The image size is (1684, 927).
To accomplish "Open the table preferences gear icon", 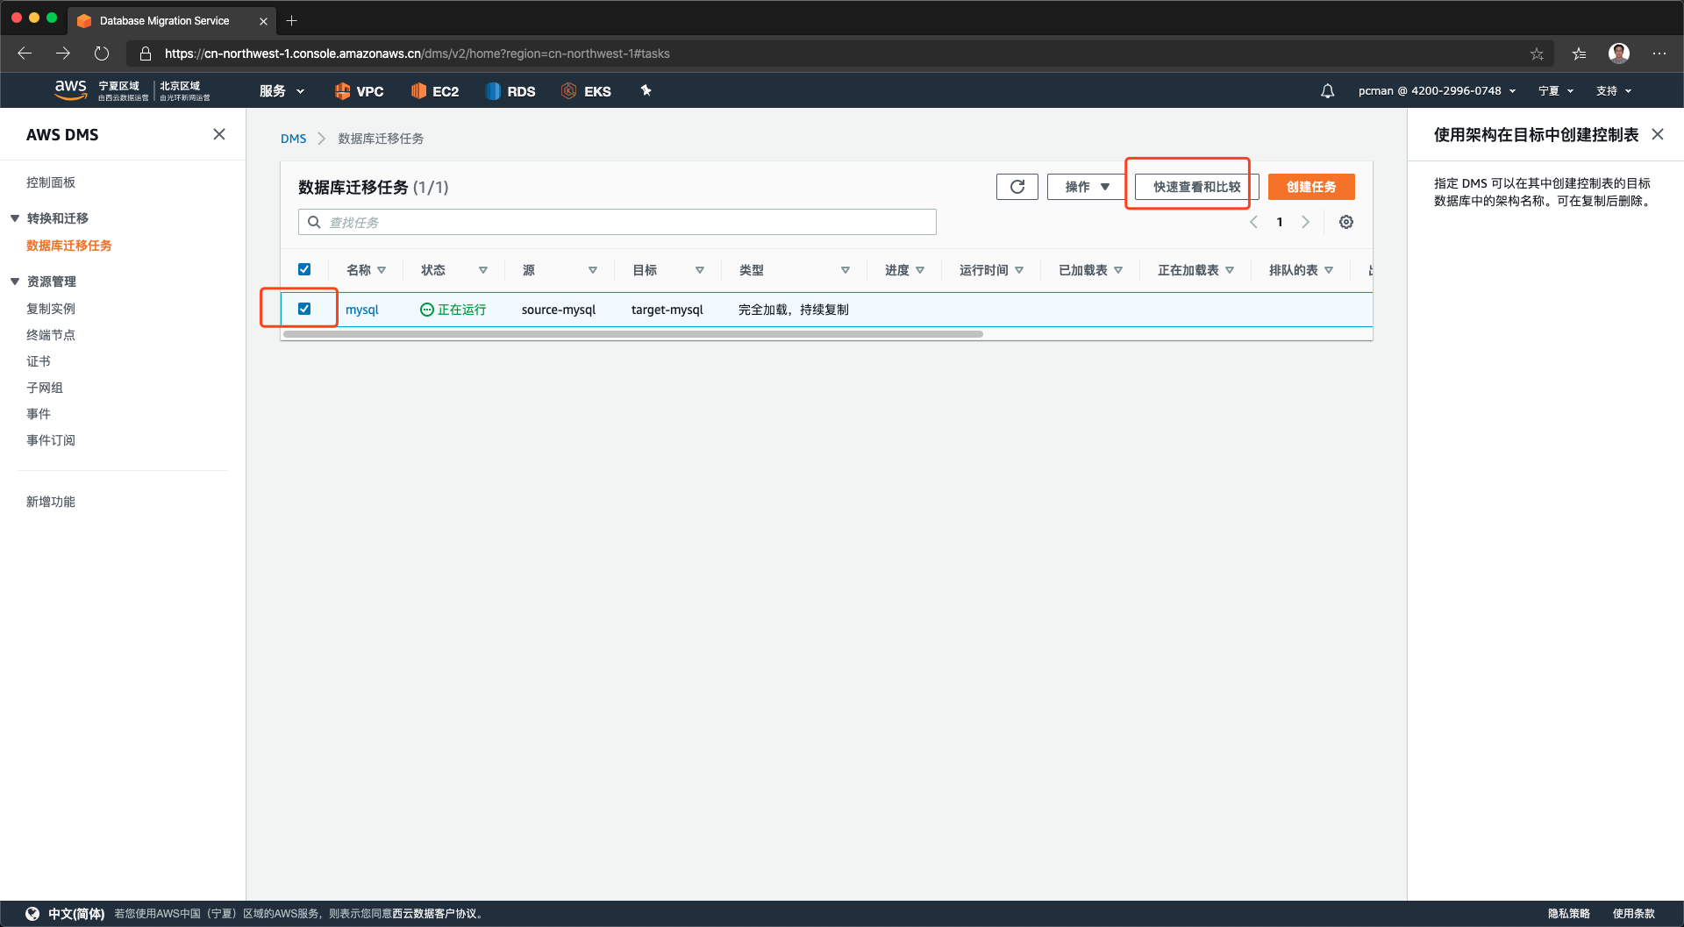I will pos(1345,222).
